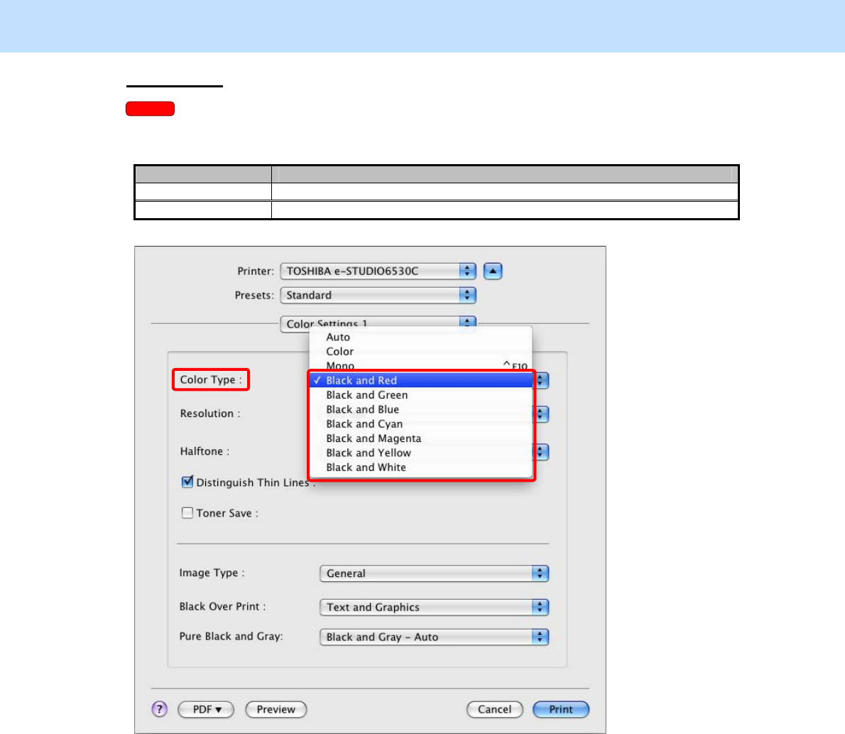The image size is (845, 734).
Task: Open the PDF button menu
Action: point(206,709)
